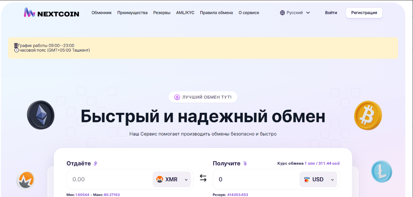Viewport: 413px width, 197px height.
Task: Open the XMR currency dropdown
Action: click(172, 179)
